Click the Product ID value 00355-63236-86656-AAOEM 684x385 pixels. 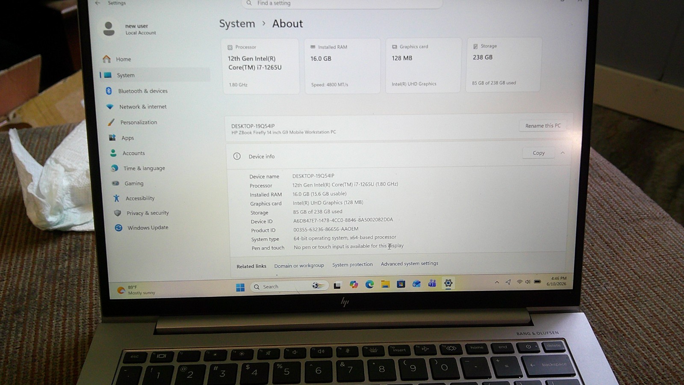click(326, 229)
